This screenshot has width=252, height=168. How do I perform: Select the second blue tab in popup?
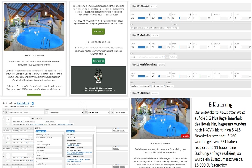tap(71, 131)
